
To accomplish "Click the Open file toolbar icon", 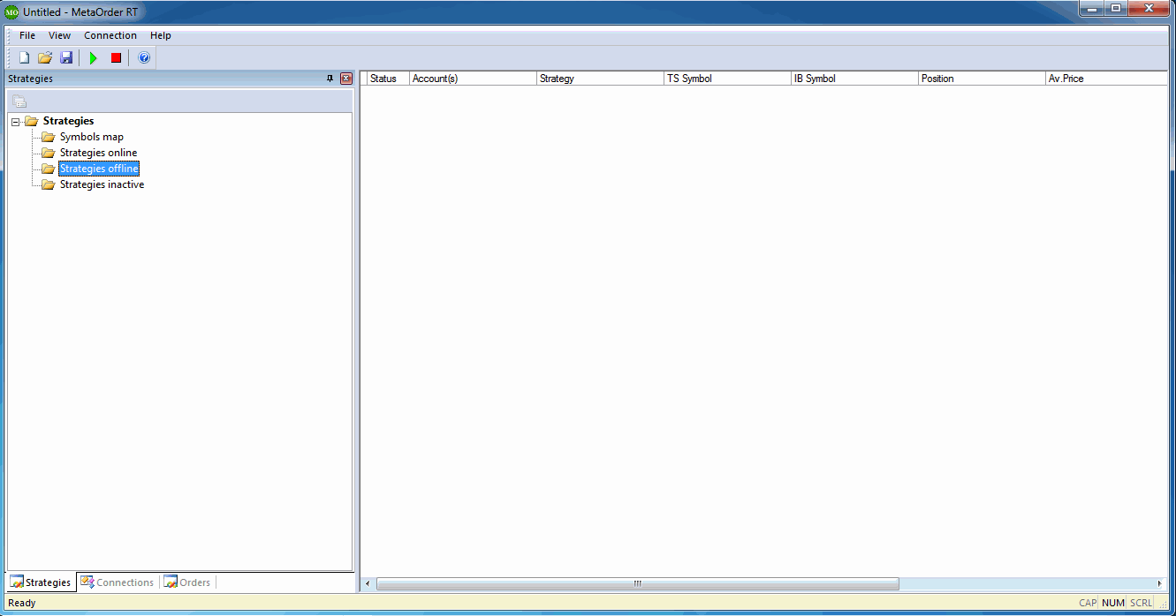I will [45, 57].
